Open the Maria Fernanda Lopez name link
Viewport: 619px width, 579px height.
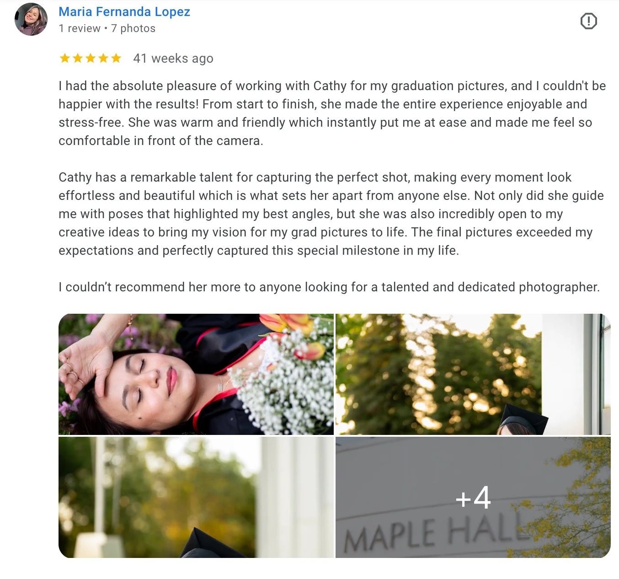tap(124, 12)
